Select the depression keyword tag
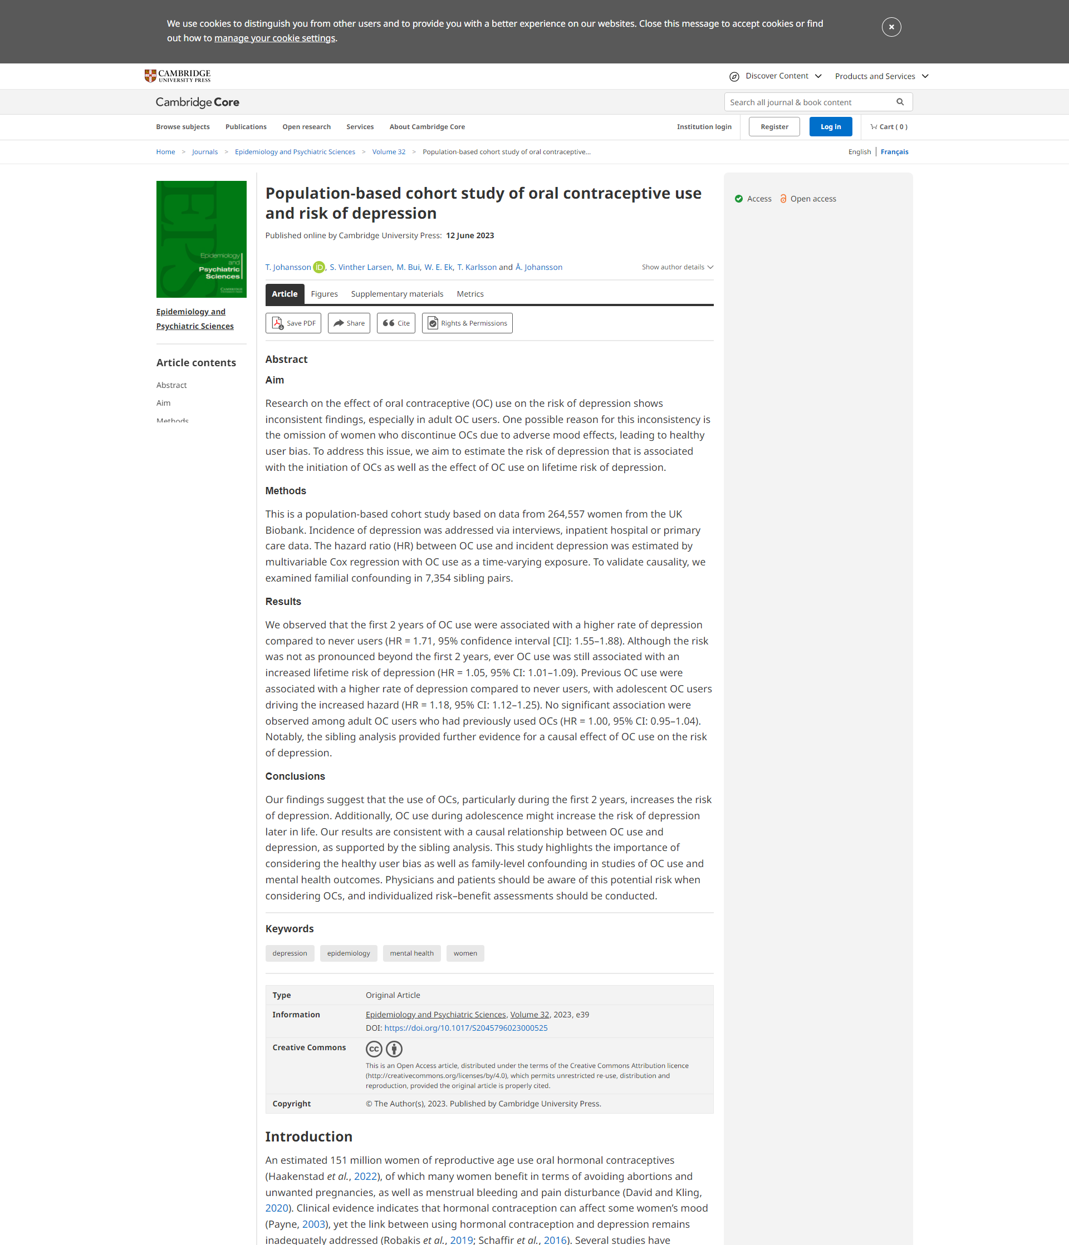Image resolution: width=1069 pixels, height=1245 pixels. click(290, 953)
